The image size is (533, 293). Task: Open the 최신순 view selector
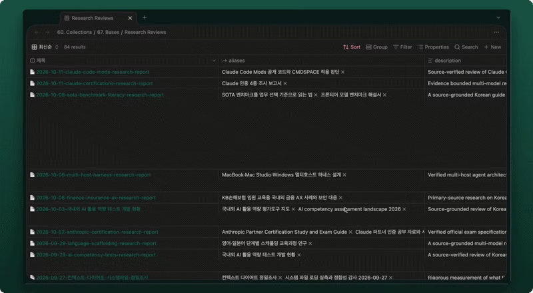(x=45, y=47)
